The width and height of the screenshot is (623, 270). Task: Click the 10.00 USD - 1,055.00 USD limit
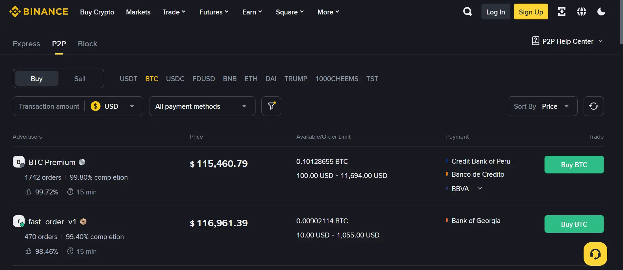[338, 235]
